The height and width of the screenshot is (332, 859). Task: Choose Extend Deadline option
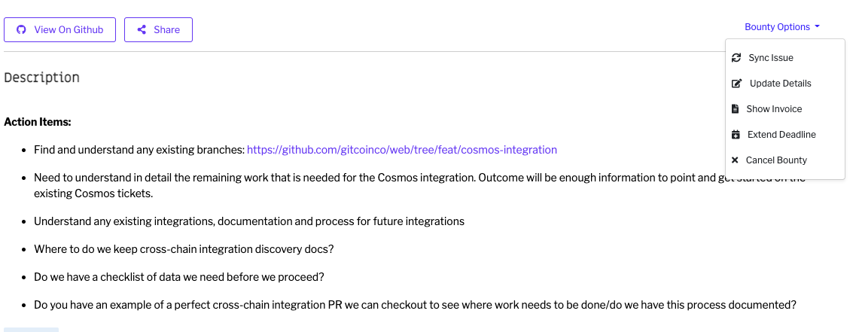[781, 135]
